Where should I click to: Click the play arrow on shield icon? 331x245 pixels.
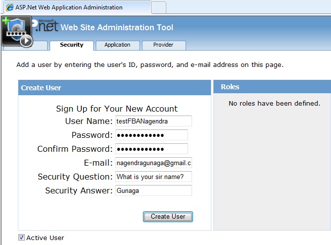tap(26, 41)
